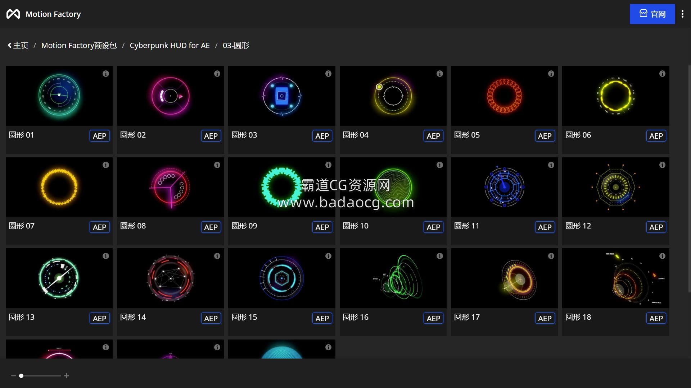Show info for 圆形 13
The image size is (691, 388).
coord(105,256)
